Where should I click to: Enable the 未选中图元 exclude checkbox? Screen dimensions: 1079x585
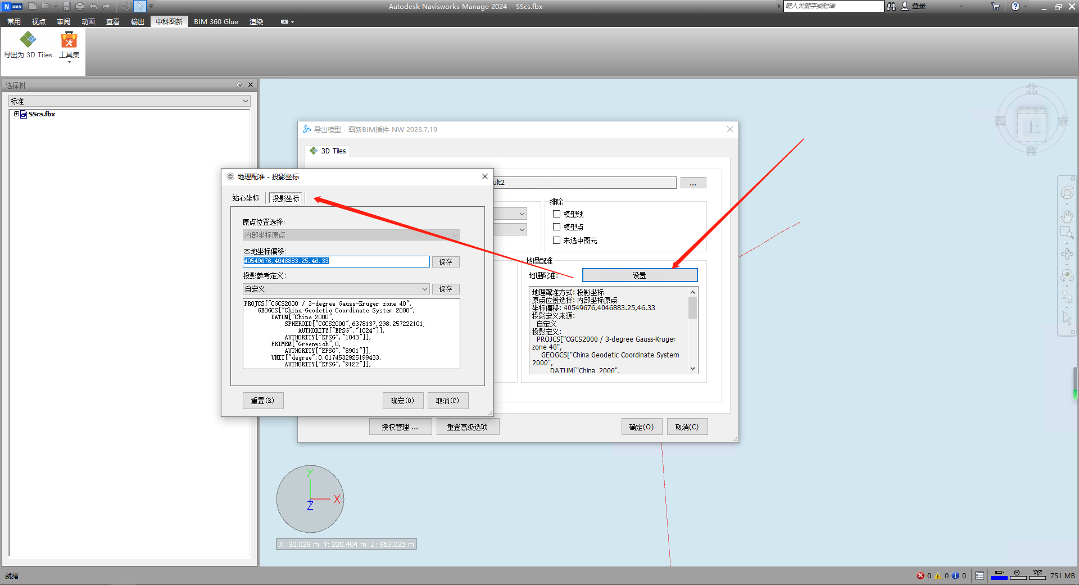556,240
